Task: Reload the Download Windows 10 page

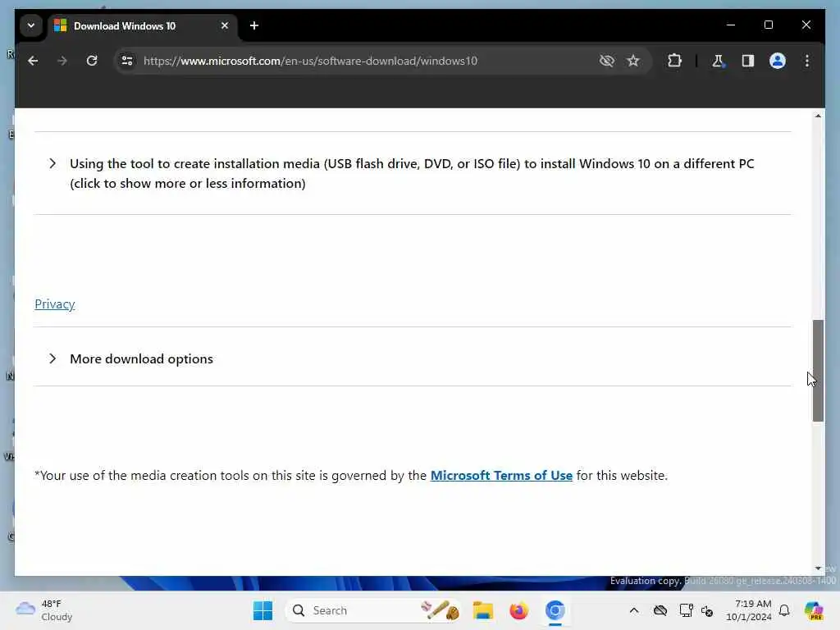Action: pyautogui.click(x=92, y=61)
